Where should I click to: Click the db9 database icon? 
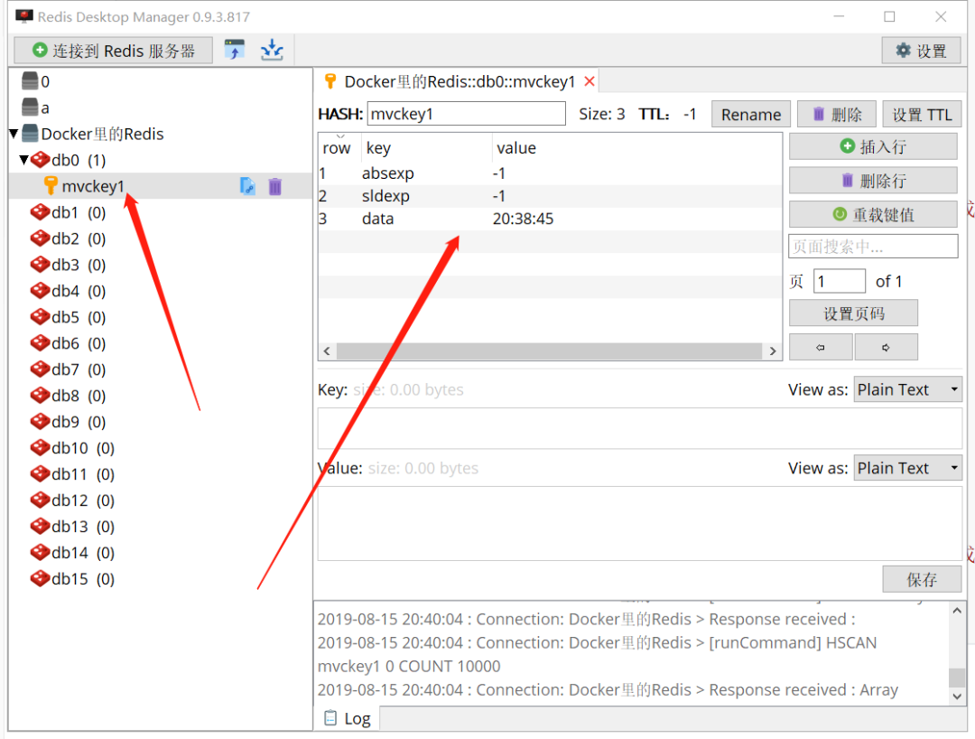(x=40, y=421)
